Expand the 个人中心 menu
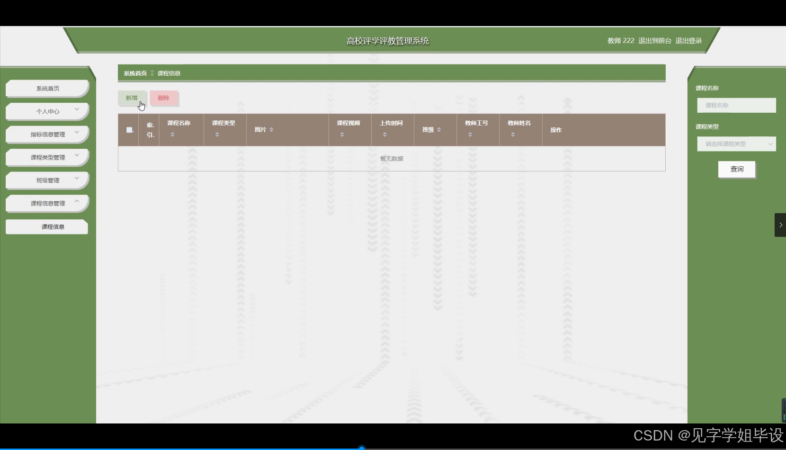Viewport: 786px width, 450px height. point(47,111)
